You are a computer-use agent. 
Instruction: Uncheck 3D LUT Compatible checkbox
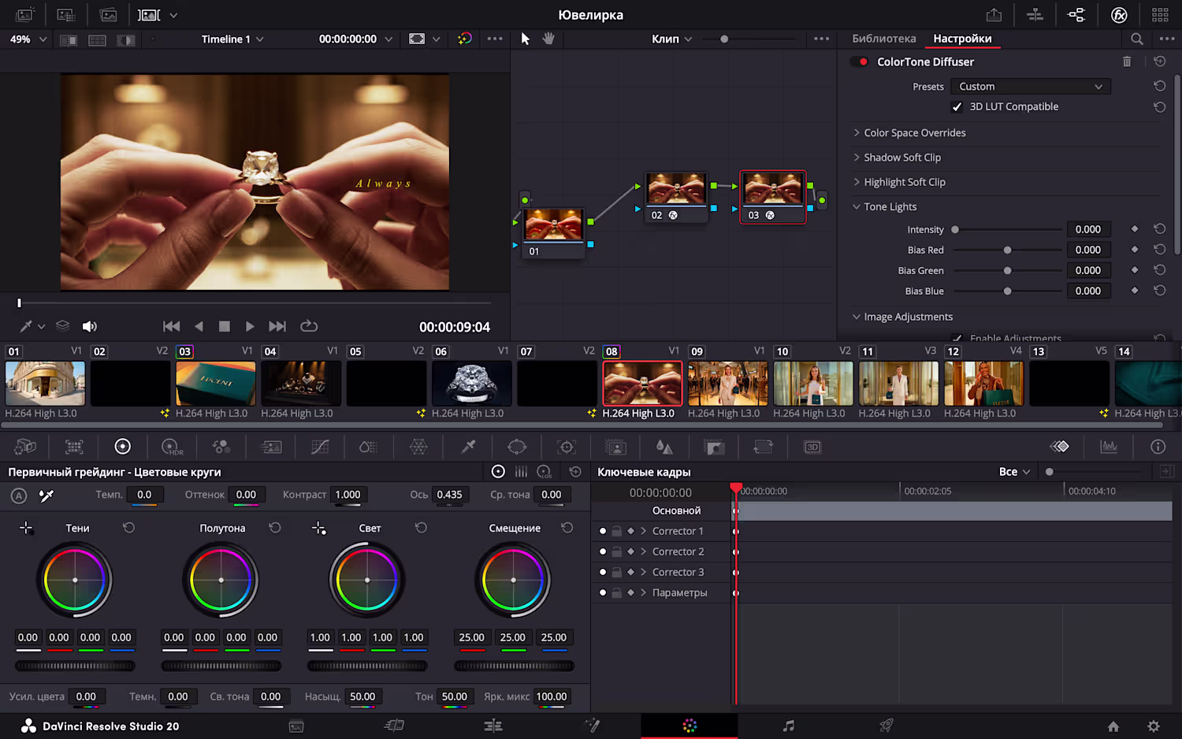click(x=957, y=107)
